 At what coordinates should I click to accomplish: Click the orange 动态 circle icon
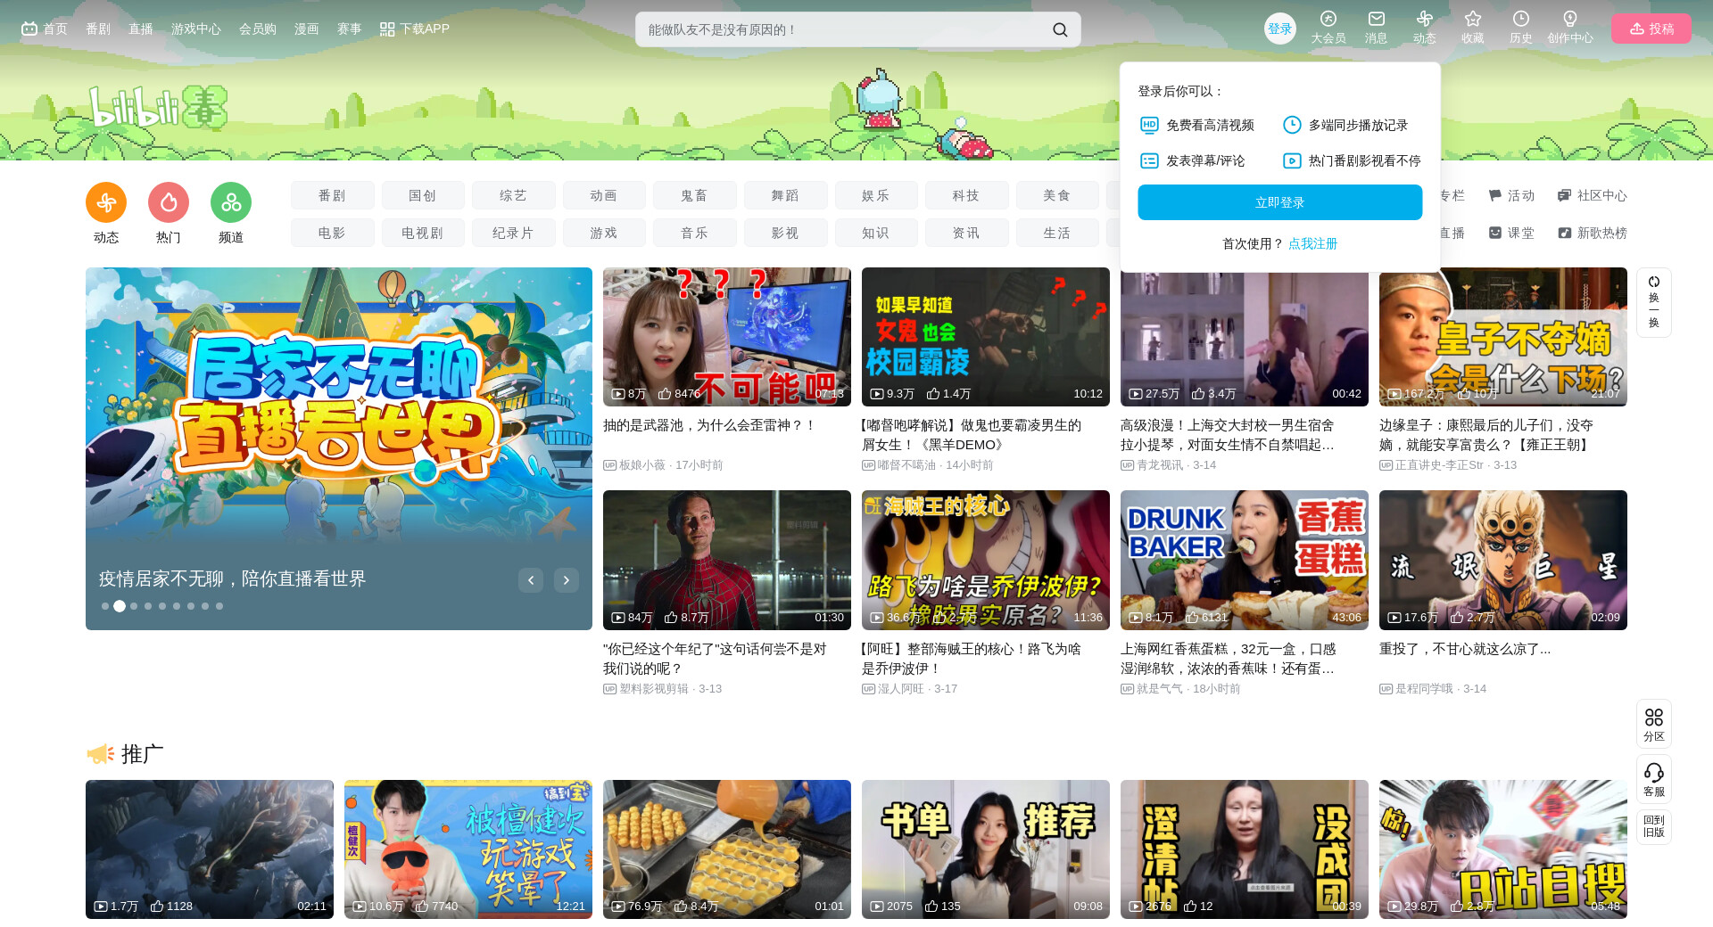tap(106, 203)
